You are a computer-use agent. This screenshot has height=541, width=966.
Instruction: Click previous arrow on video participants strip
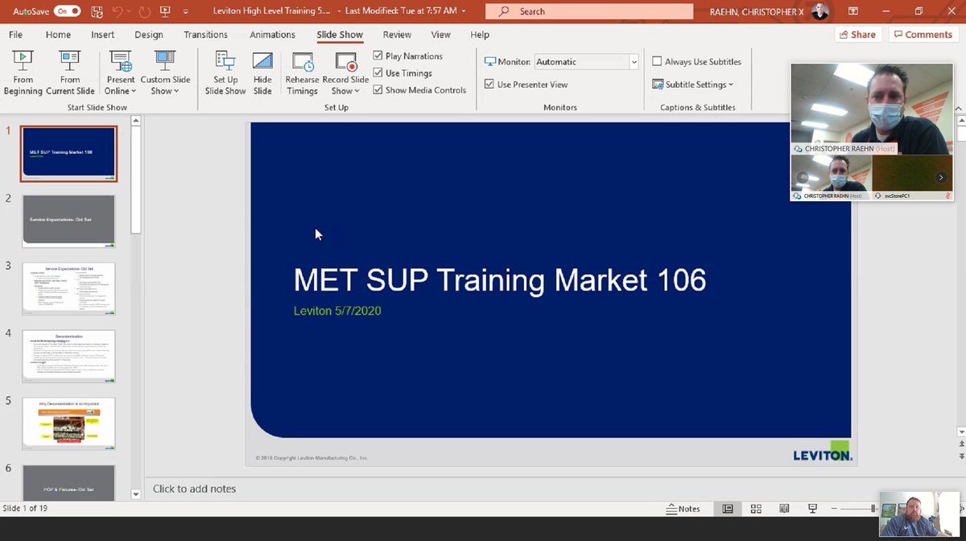802,177
